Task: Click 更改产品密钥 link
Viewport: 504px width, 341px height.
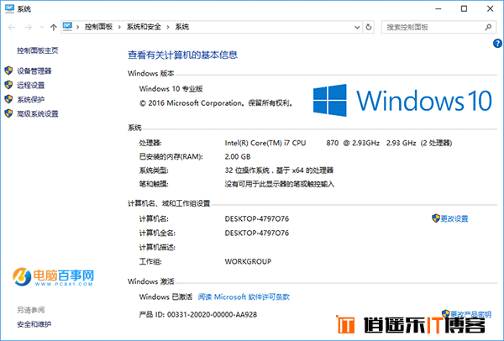Action: pos(470,314)
